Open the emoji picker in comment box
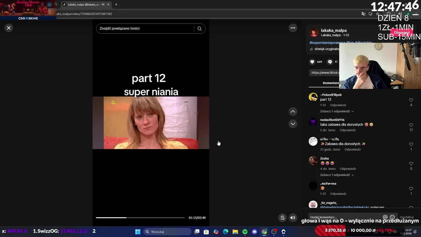 (x=392, y=218)
